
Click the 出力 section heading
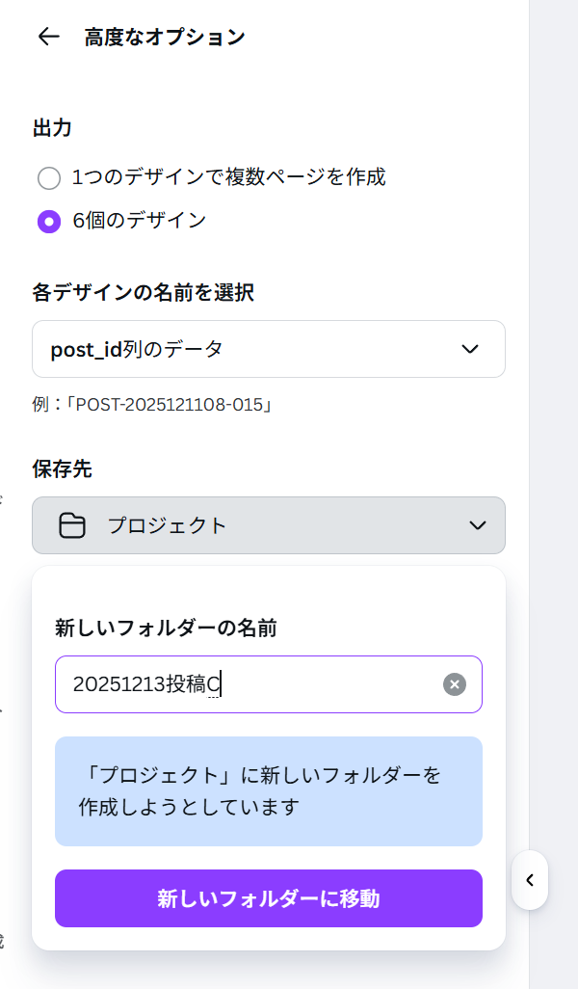pos(53,128)
